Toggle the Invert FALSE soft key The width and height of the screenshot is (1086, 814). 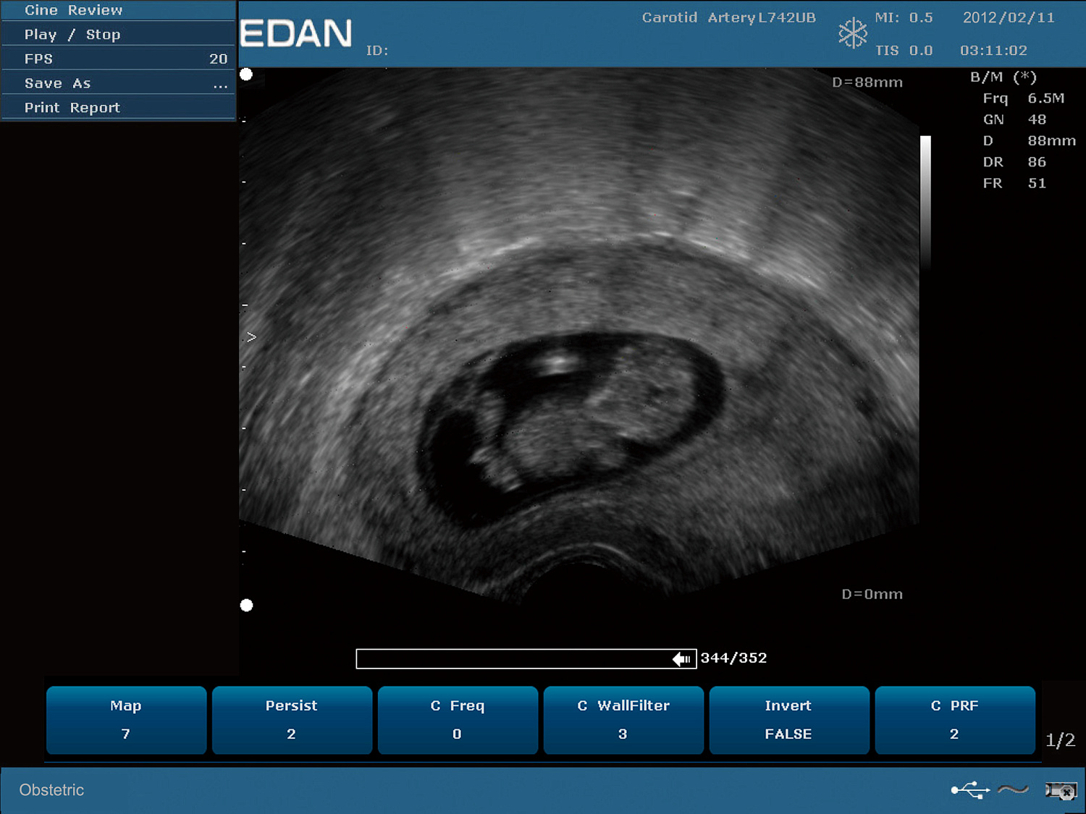tap(788, 720)
